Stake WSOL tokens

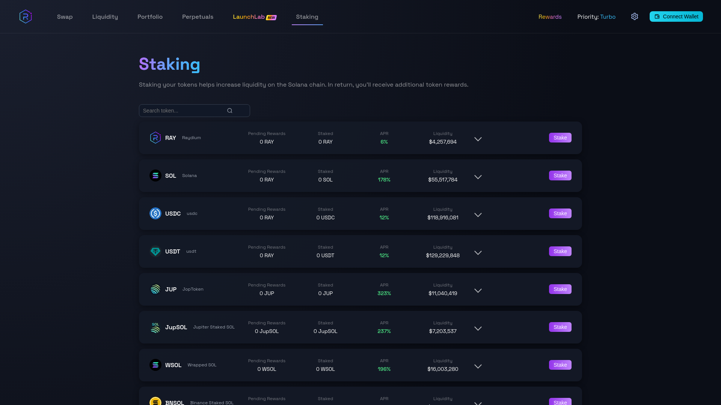[x=560, y=365]
